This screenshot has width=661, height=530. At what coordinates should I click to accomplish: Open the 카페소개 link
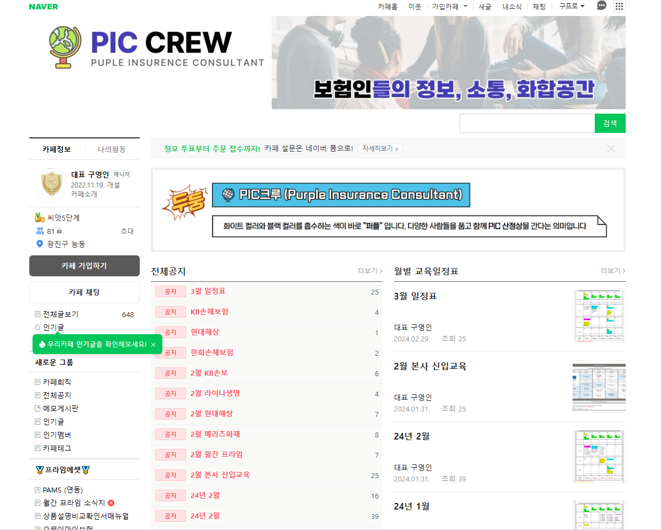pyautogui.click(x=84, y=194)
